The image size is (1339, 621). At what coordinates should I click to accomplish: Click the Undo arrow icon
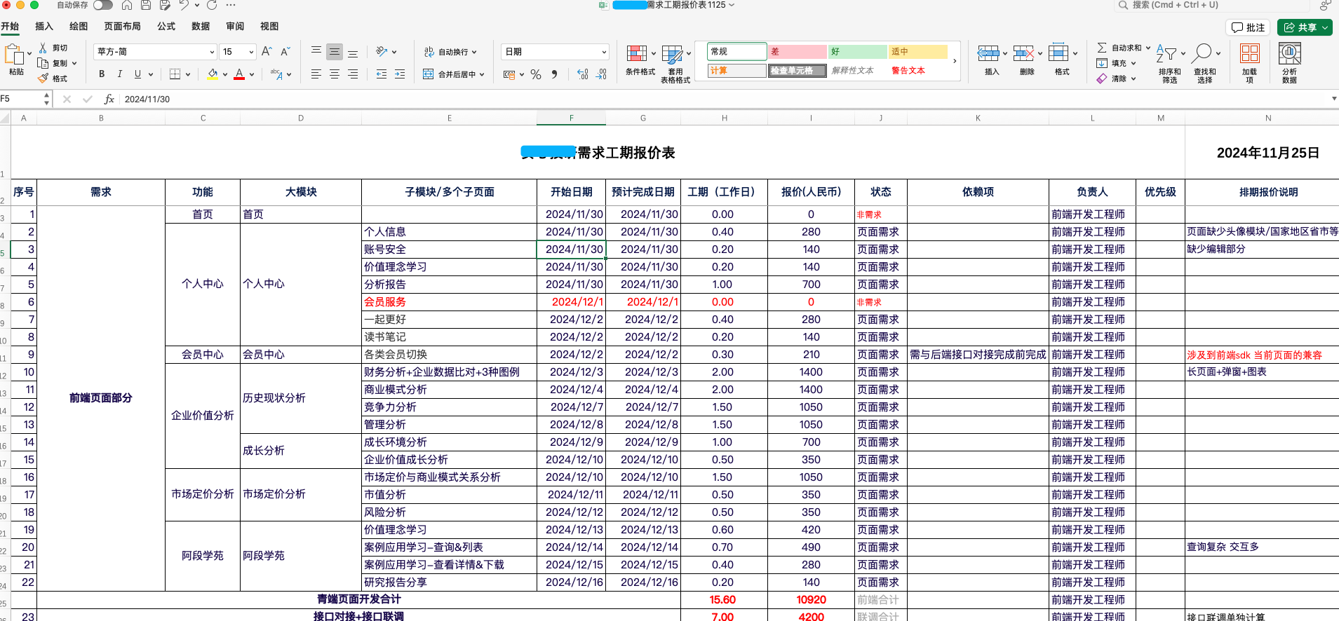(x=184, y=6)
